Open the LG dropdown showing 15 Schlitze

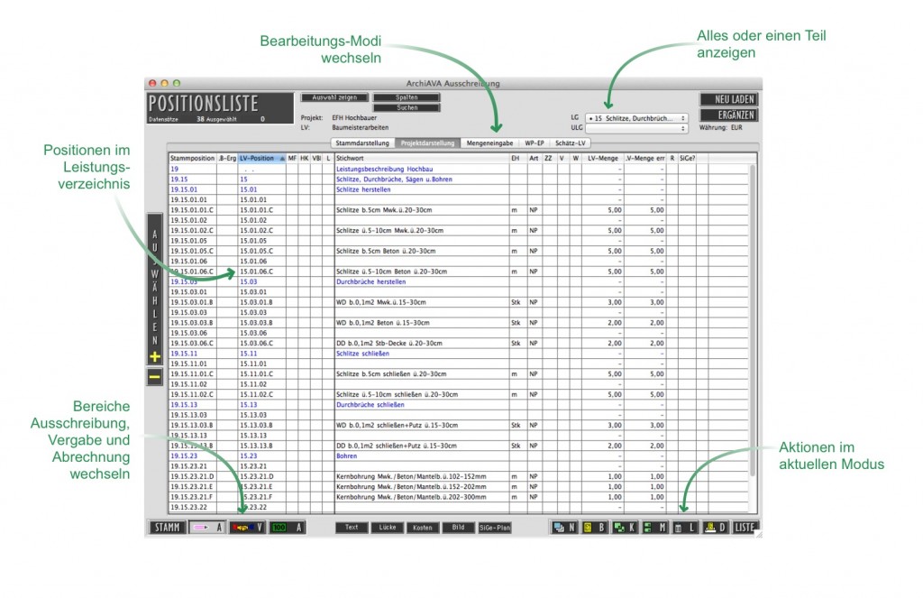point(636,118)
